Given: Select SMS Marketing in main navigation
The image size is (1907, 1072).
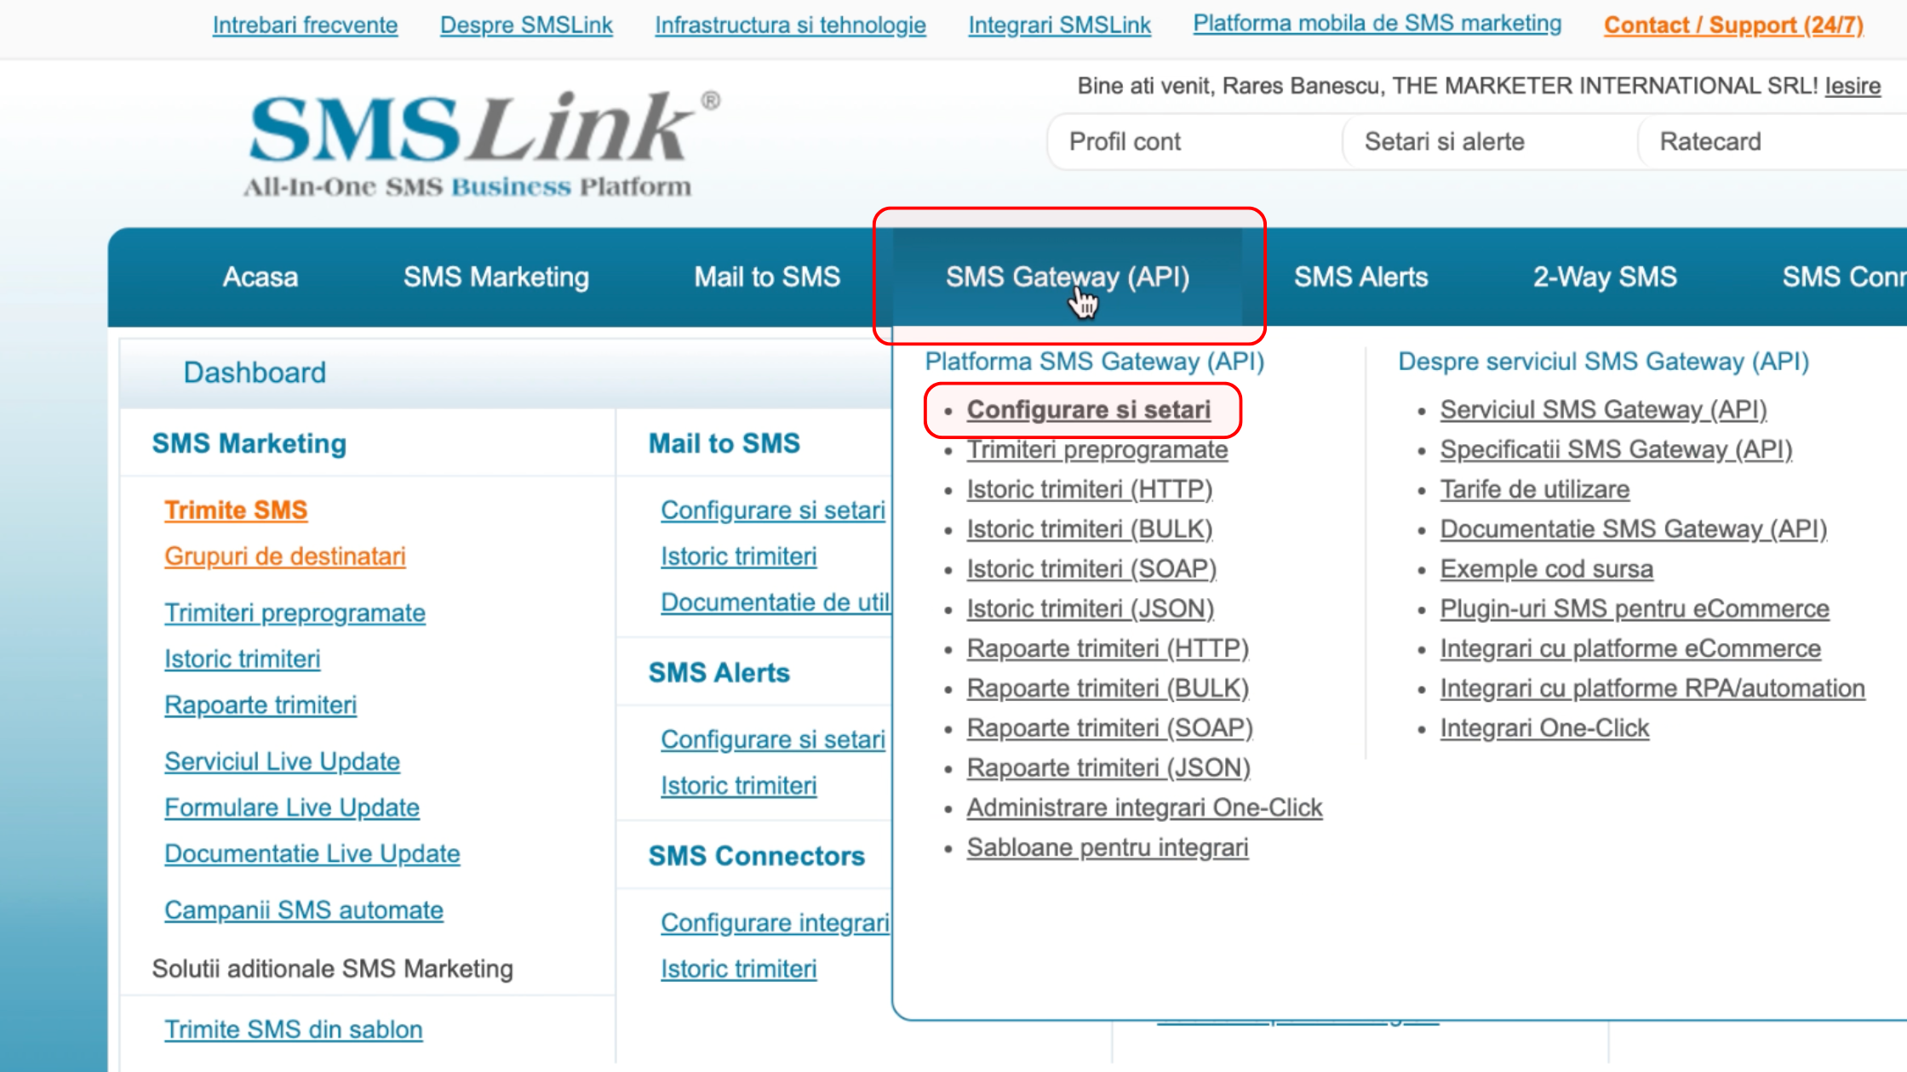Looking at the screenshot, I should click(x=496, y=277).
